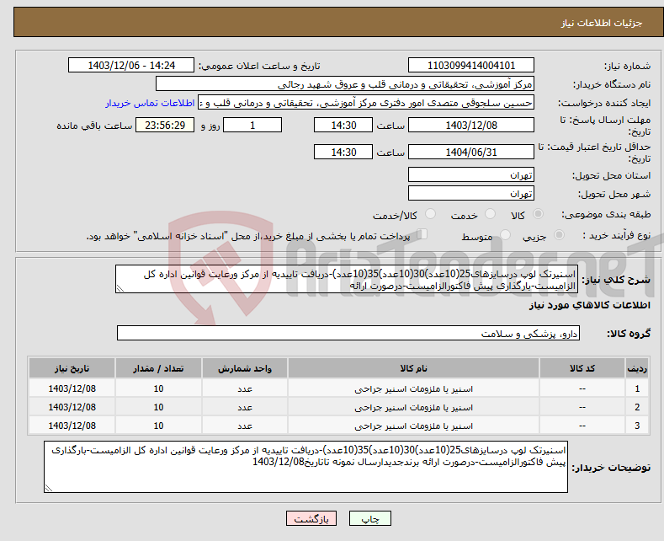Screen dimensions: 664x541
Task: Click the نام کالا column header
Action: 413,368
